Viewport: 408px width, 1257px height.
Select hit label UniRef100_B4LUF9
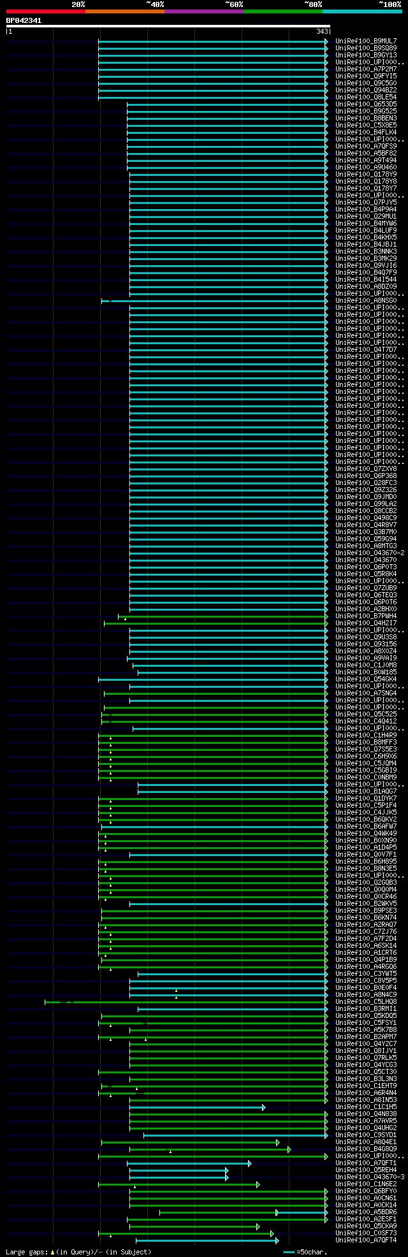(x=366, y=231)
